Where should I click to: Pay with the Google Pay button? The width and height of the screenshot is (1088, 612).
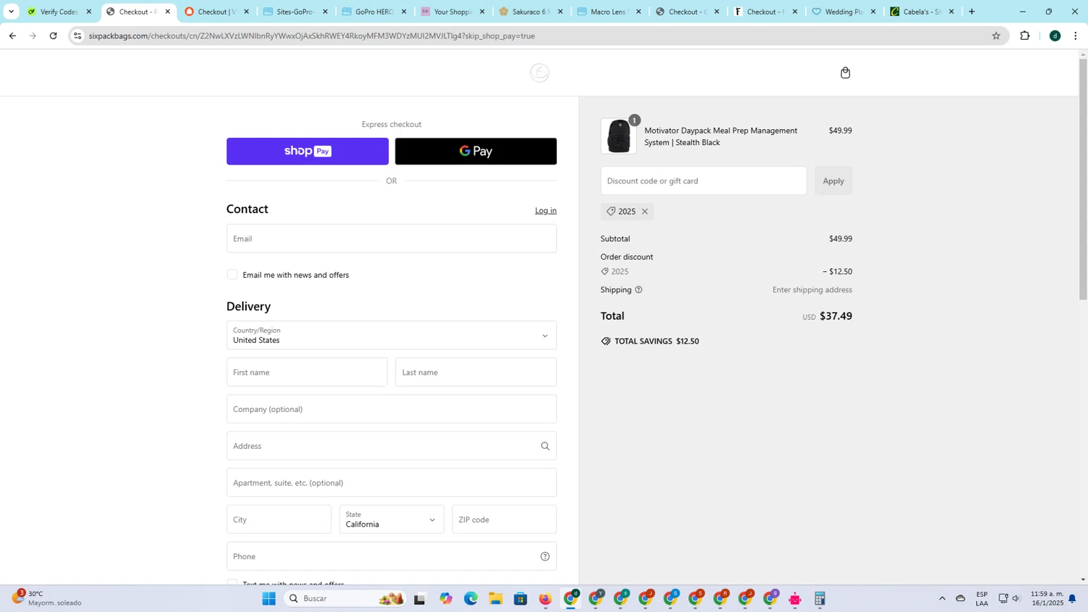[x=476, y=151]
